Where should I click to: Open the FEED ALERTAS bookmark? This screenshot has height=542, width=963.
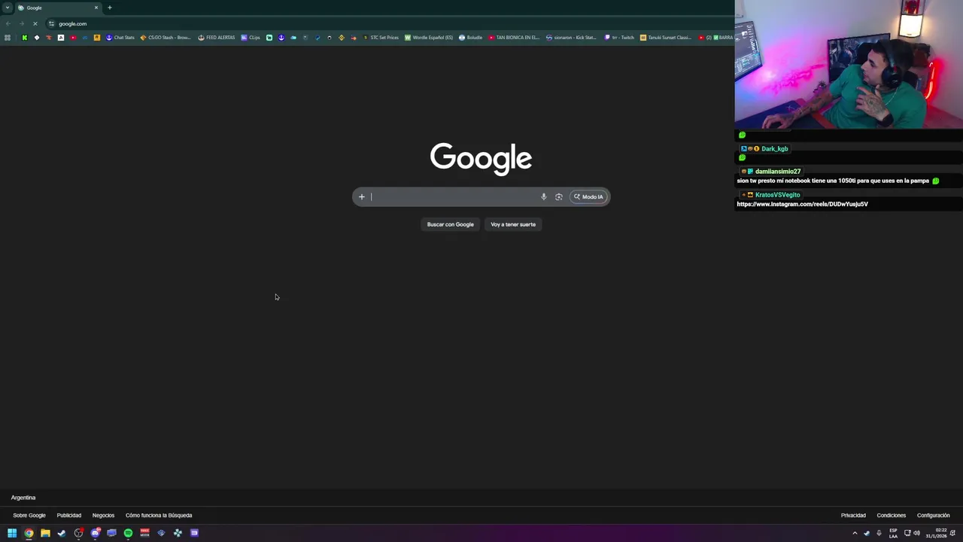pyautogui.click(x=217, y=38)
